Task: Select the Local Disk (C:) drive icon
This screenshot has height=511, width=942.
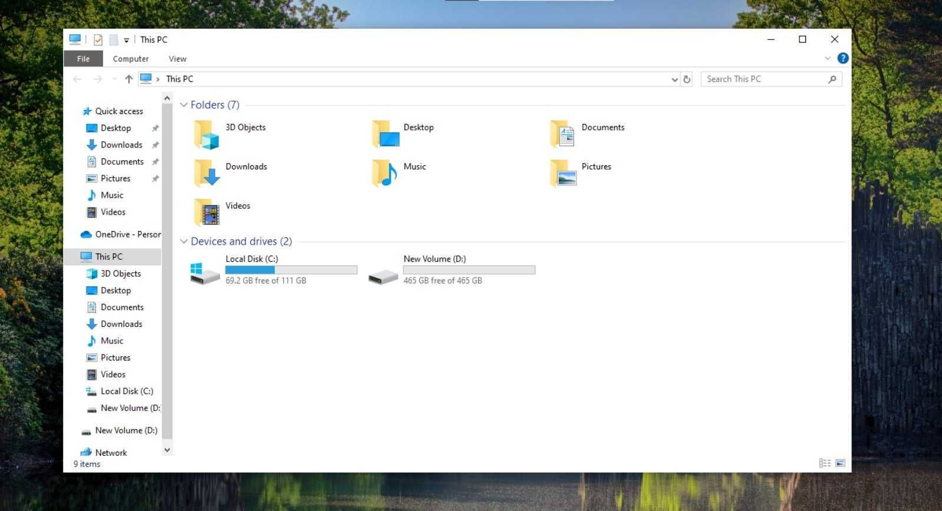Action: [x=205, y=273]
